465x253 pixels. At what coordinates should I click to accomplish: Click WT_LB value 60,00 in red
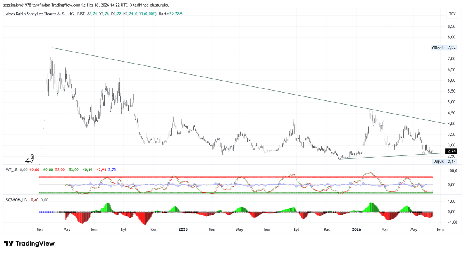[34, 169]
